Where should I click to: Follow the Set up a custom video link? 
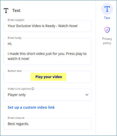tap(31, 107)
